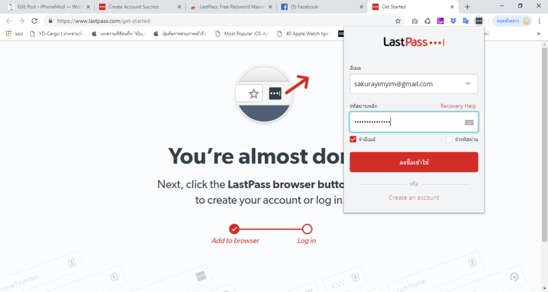Close the Create Account Success tab

click(179, 6)
